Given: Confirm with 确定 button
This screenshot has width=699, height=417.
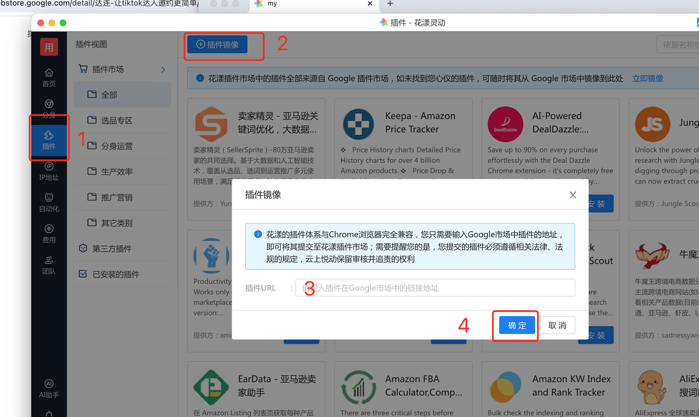Looking at the screenshot, I should pos(517,326).
